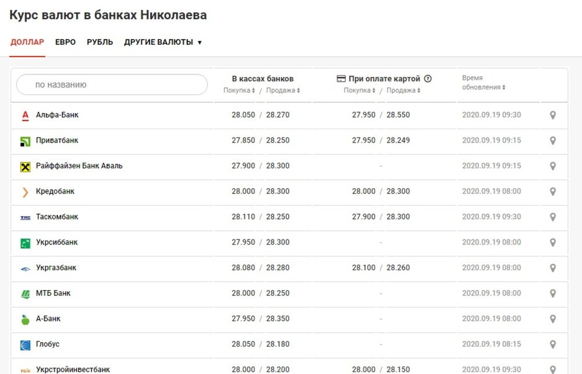Switch to the ЕВРО tab
The height and width of the screenshot is (374, 582).
pos(65,42)
